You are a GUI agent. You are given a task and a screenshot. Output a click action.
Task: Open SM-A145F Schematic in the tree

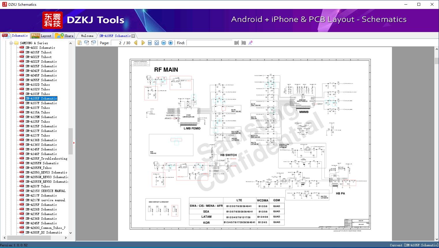point(41,149)
